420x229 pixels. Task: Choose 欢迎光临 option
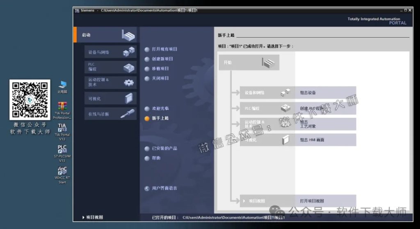point(157,108)
